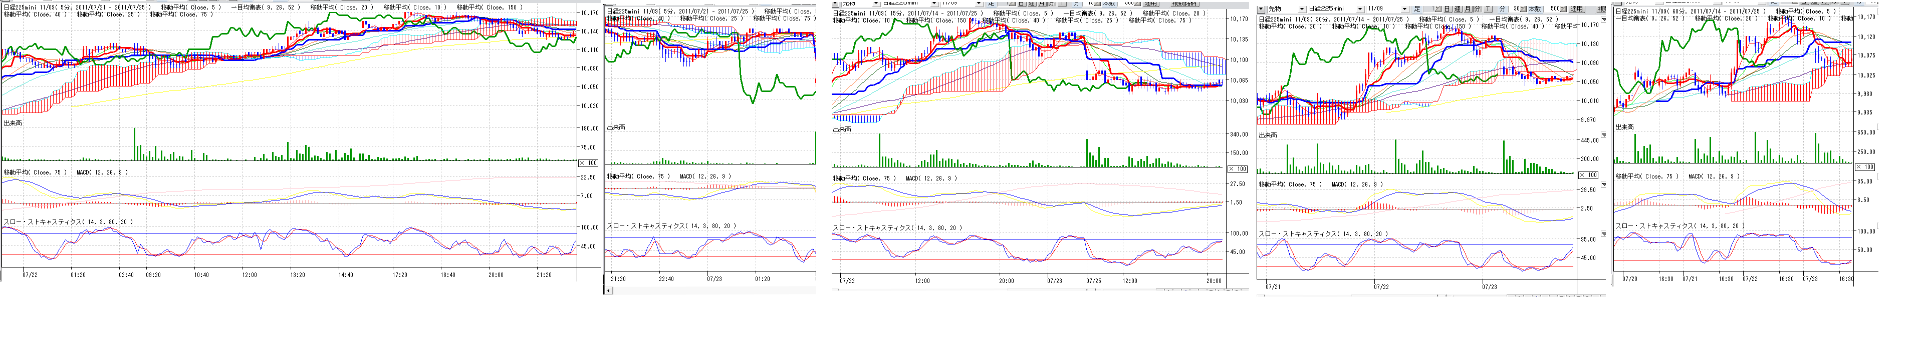Screen dimensions: 1920x348
Task: Select the 月 (monthly) timeframe button
Action: pos(1468,9)
